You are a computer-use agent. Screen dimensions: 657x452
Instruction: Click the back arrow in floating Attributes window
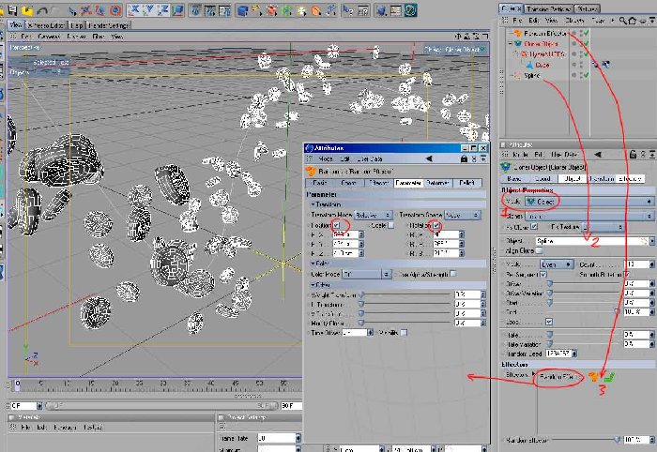(x=428, y=159)
